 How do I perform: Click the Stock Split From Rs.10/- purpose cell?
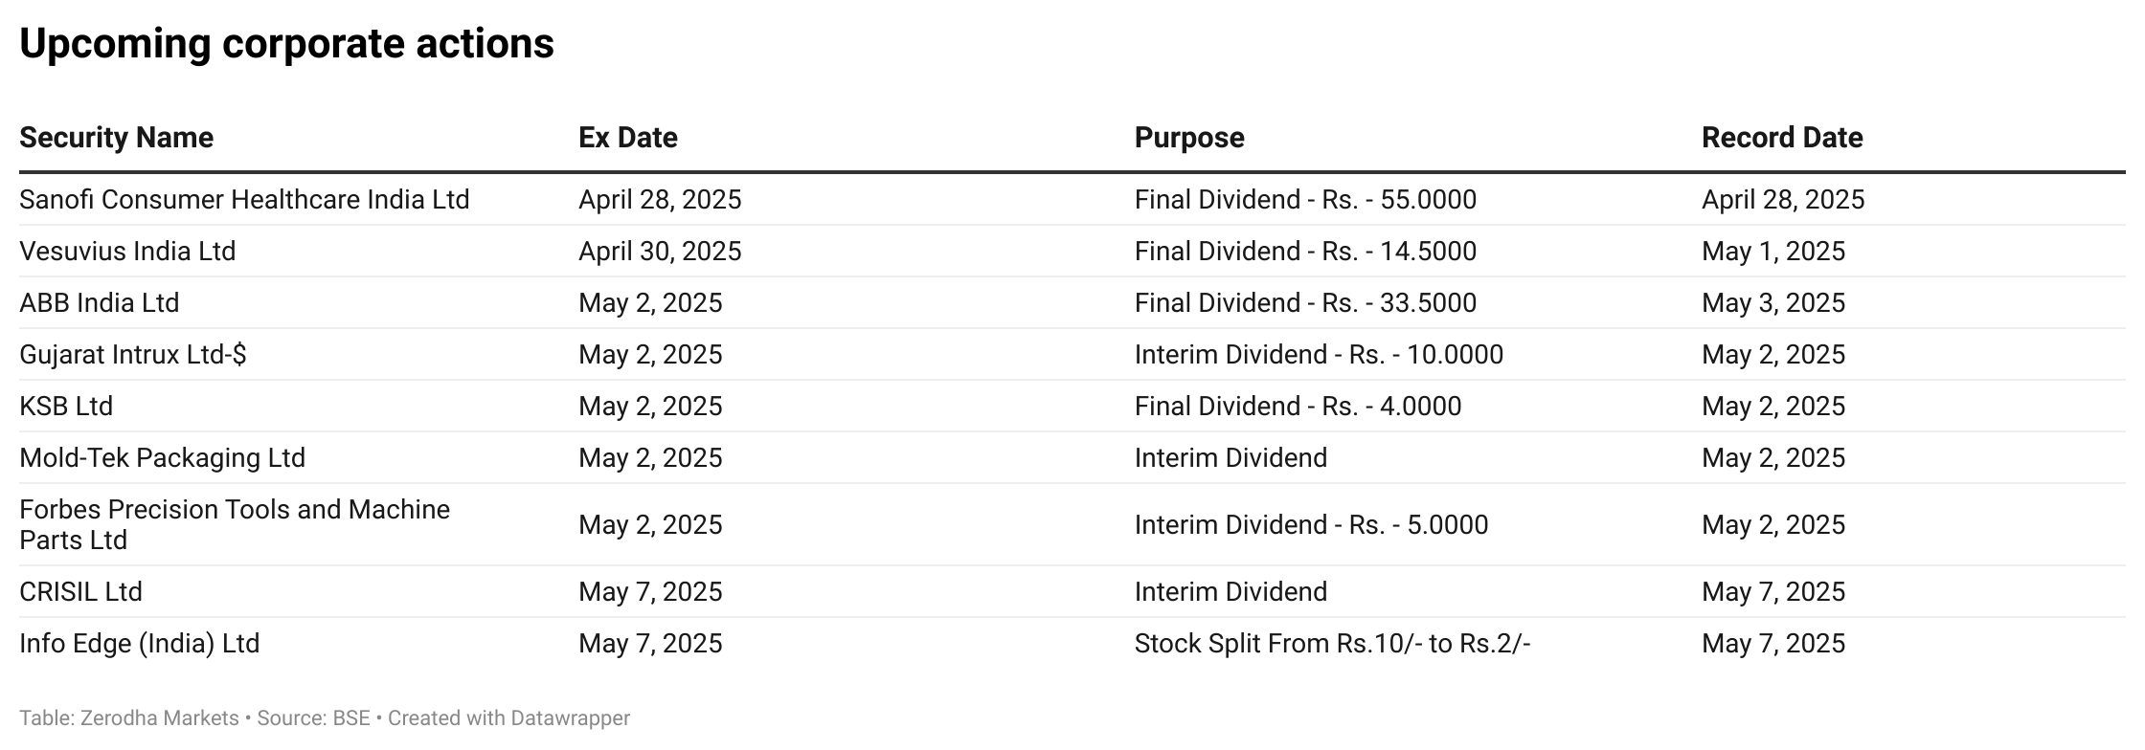pos(1333,644)
